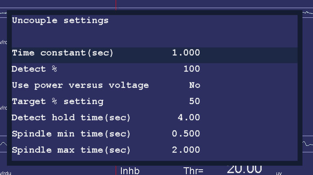
Task: Select the Time constant(sec) row label
Action: [x=63, y=53]
